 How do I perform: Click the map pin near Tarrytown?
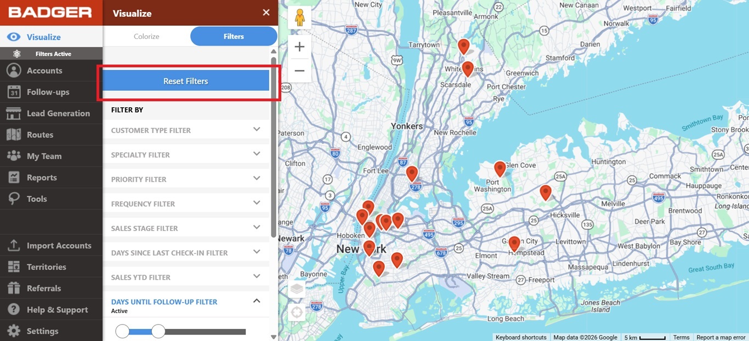[x=464, y=47]
